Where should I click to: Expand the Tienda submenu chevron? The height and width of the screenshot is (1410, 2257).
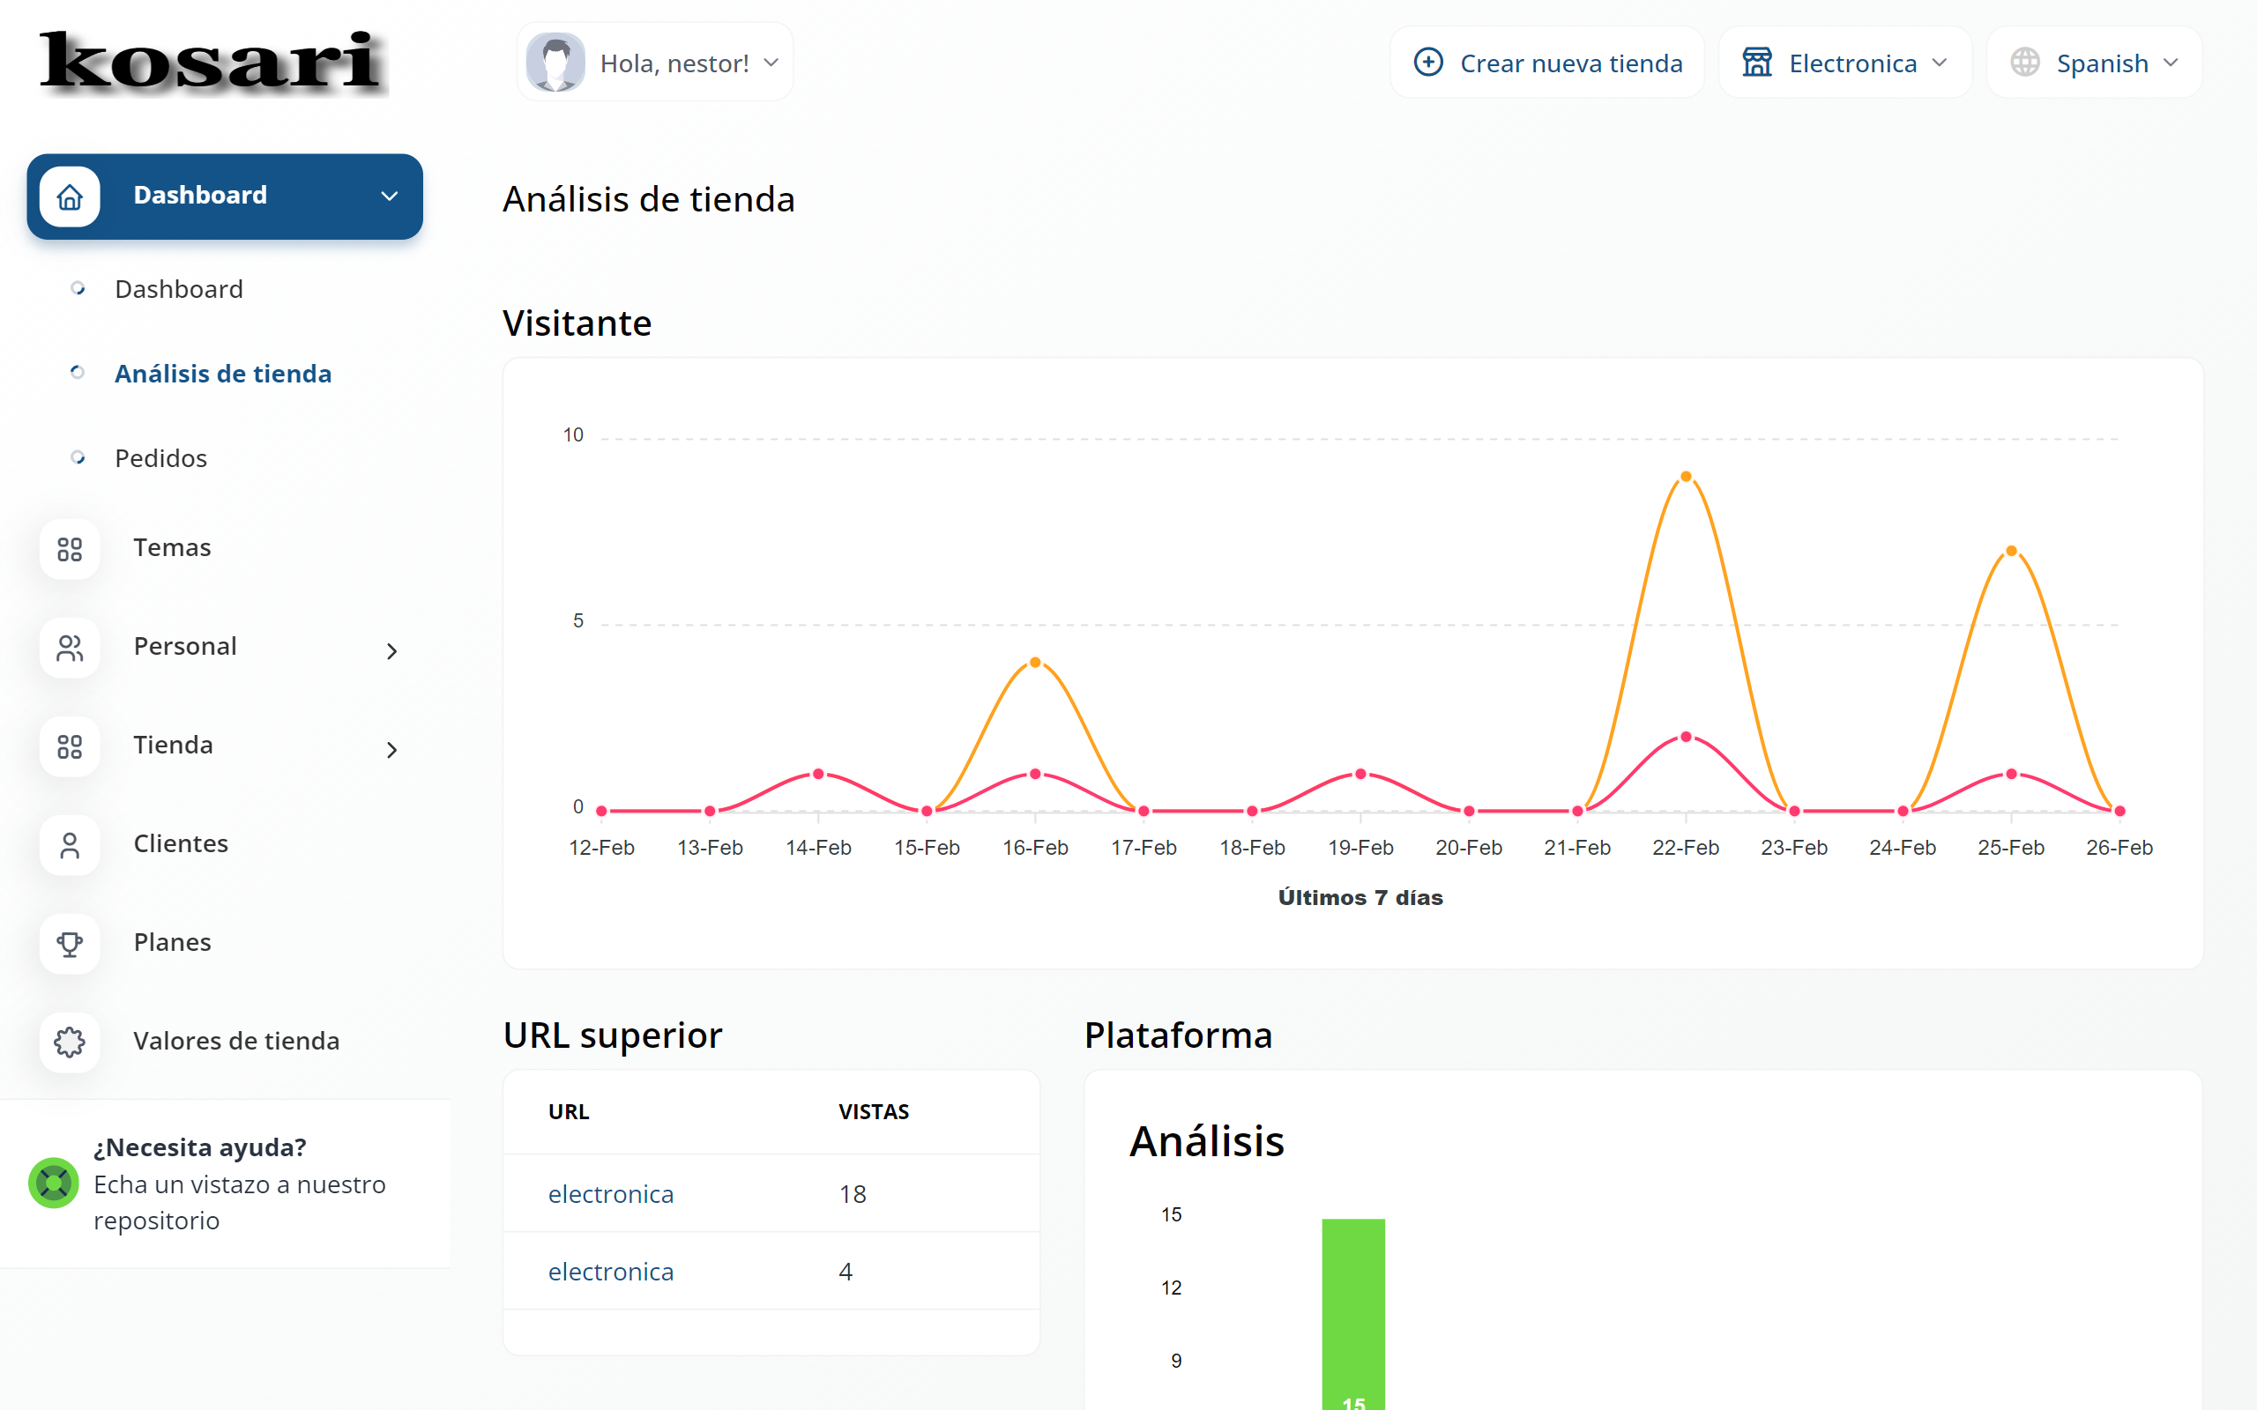coord(391,750)
